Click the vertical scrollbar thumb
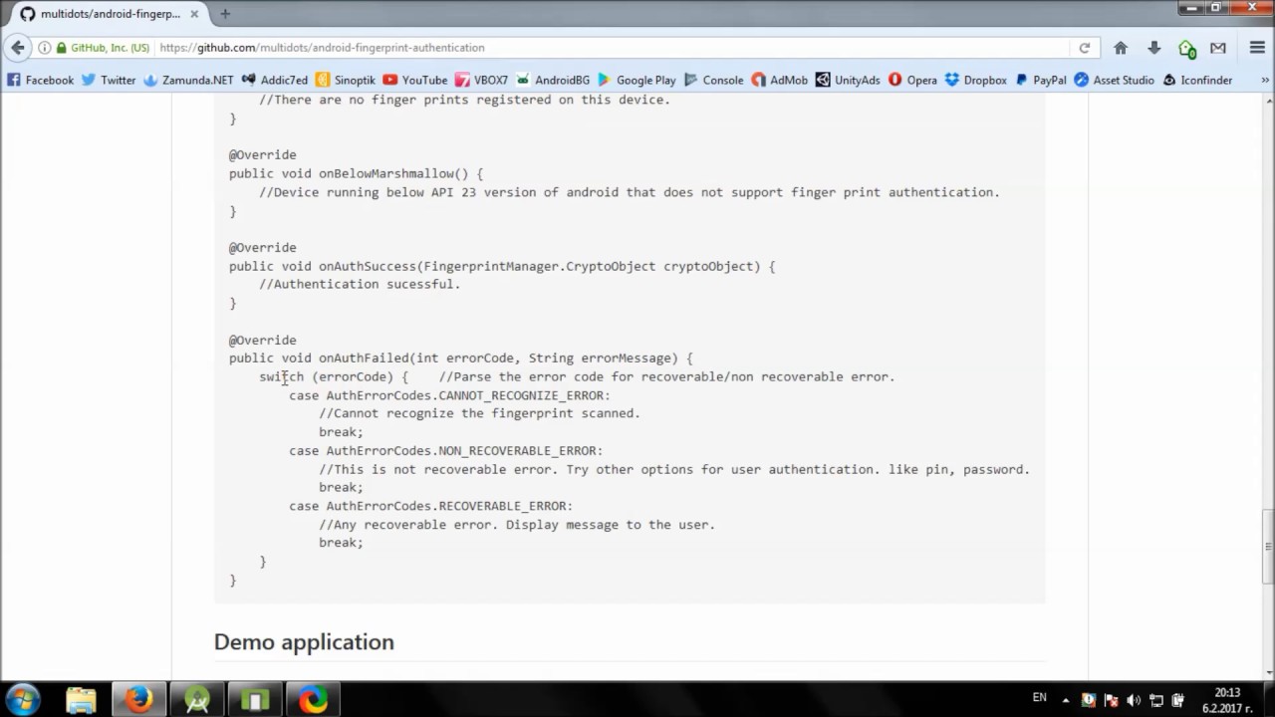The width and height of the screenshot is (1275, 717). [1268, 547]
